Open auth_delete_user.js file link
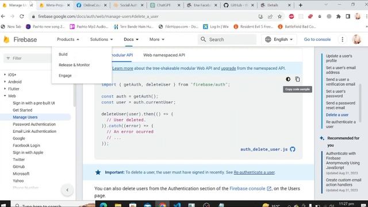 (x=264, y=149)
